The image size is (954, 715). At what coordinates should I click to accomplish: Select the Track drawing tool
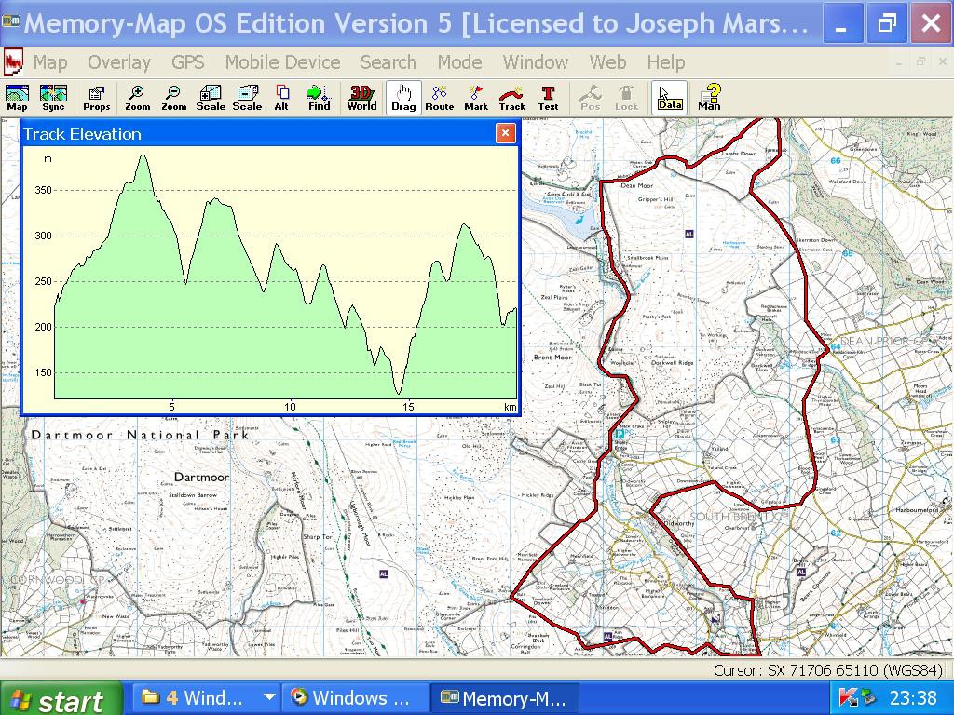(x=511, y=98)
